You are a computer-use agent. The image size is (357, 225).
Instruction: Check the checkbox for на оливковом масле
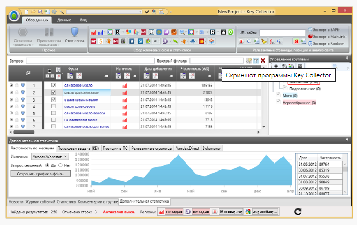[x=54, y=120]
